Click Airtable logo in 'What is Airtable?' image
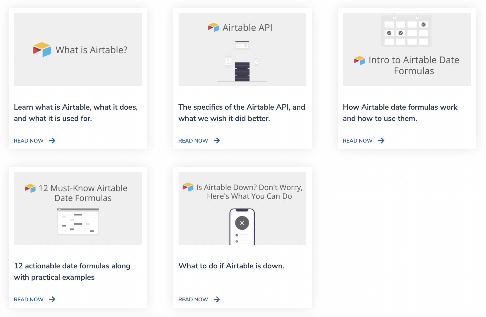 42,49
